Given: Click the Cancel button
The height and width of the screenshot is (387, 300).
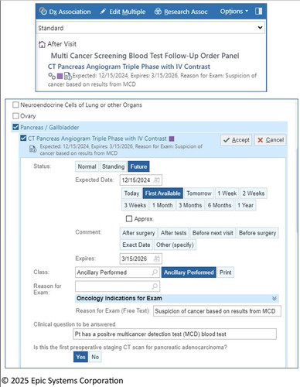Looking at the screenshot, I should tap(271, 140).
